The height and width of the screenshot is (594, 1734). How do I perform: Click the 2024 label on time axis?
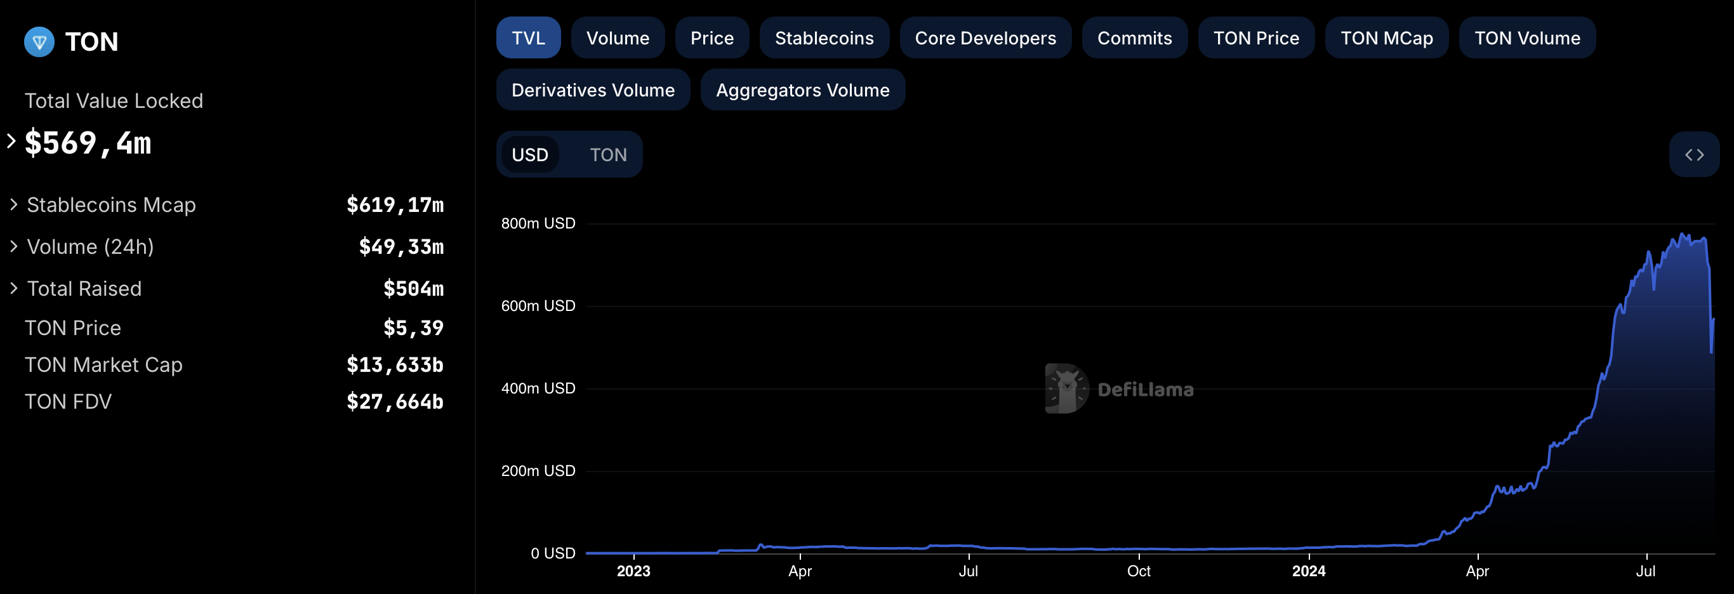click(1309, 571)
